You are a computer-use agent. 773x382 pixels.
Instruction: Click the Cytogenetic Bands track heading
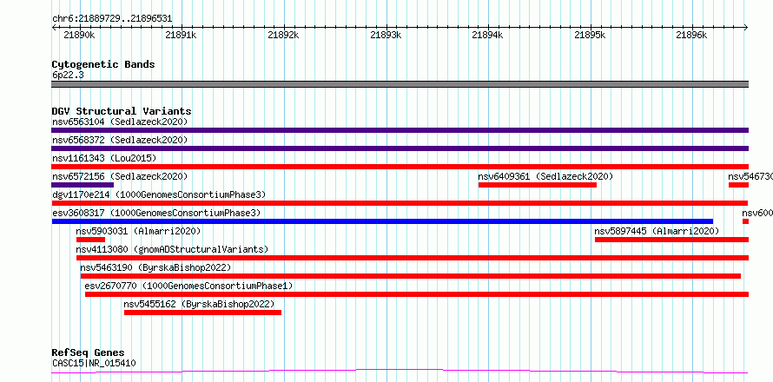103,64
